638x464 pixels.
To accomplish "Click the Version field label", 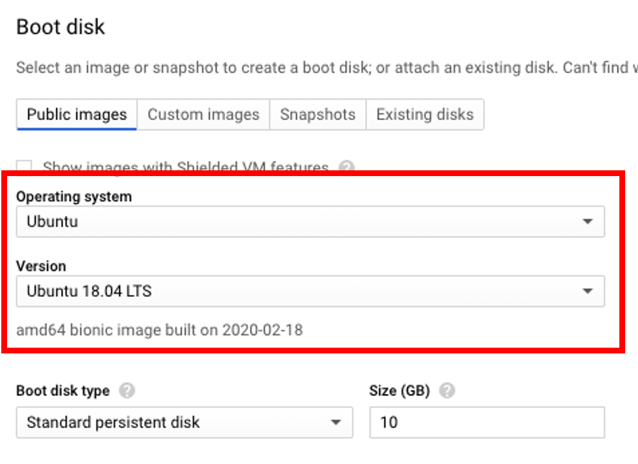I will 41,266.
